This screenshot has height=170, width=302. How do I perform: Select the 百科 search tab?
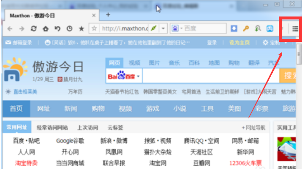tap(194, 63)
